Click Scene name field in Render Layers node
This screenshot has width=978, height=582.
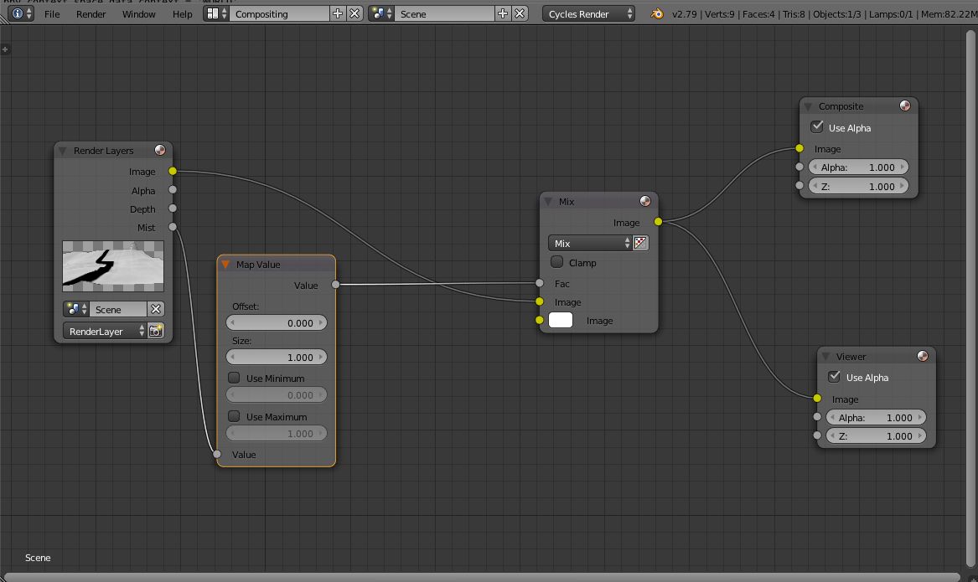[118, 309]
